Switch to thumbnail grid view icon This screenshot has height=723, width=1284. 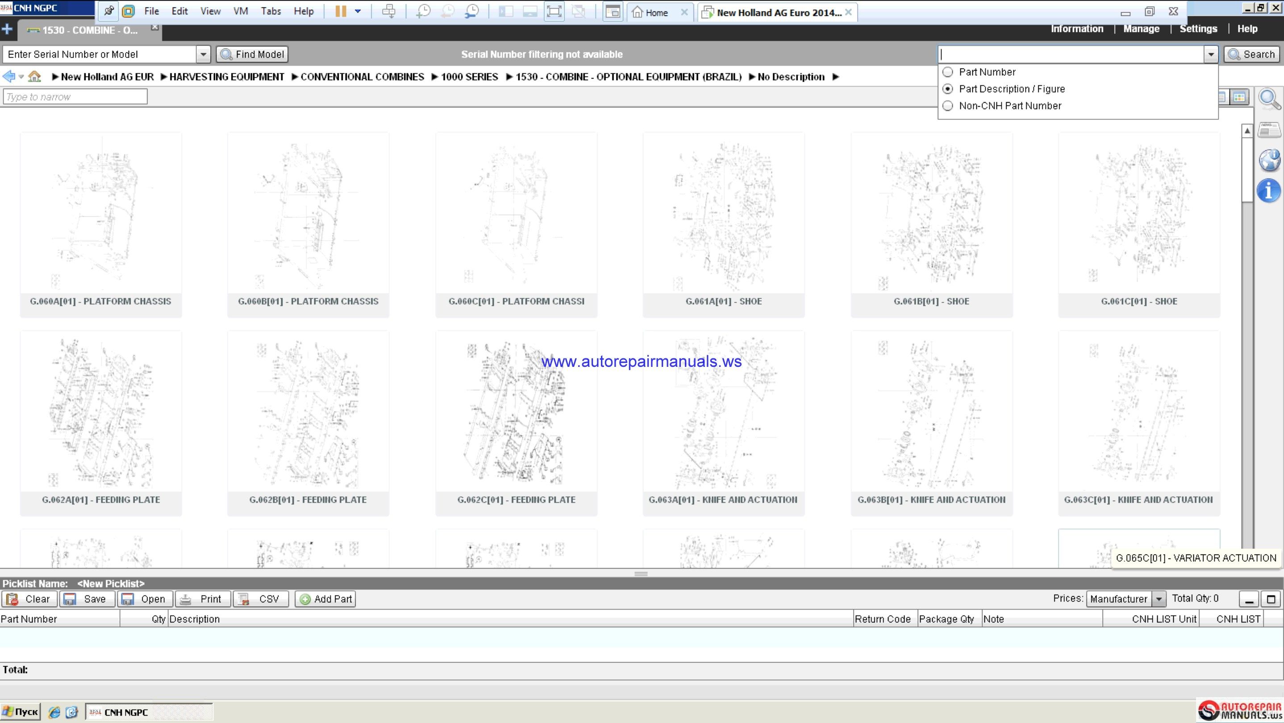pos(1239,97)
